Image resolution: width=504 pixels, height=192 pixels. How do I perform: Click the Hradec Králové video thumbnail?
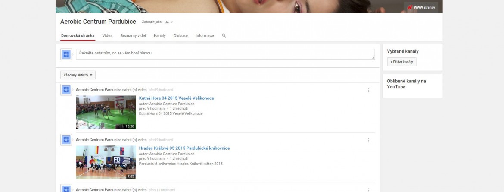point(106,162)
